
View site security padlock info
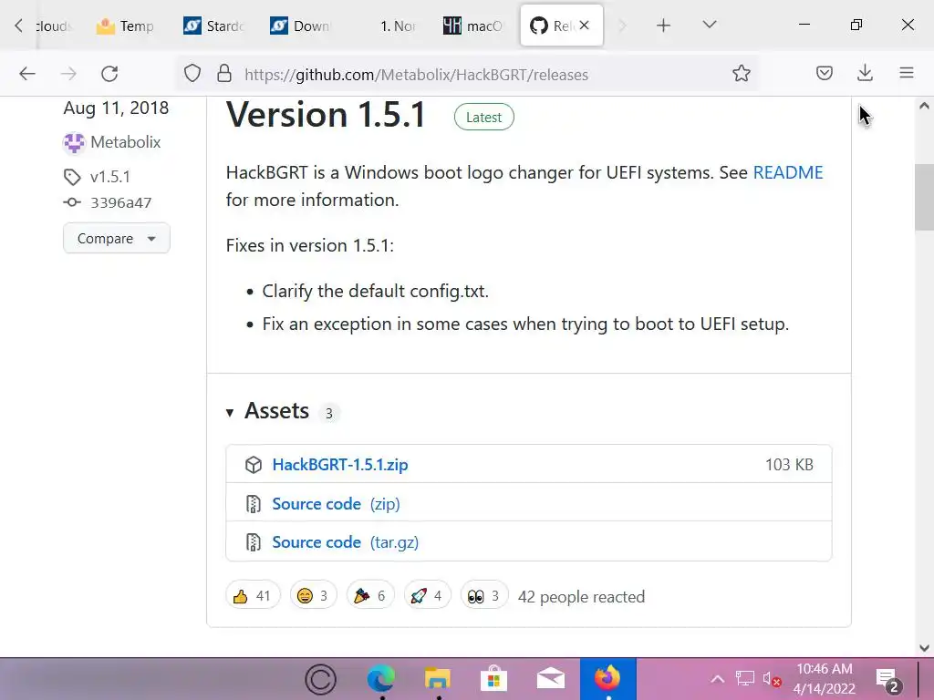click(x=224, y=74)
